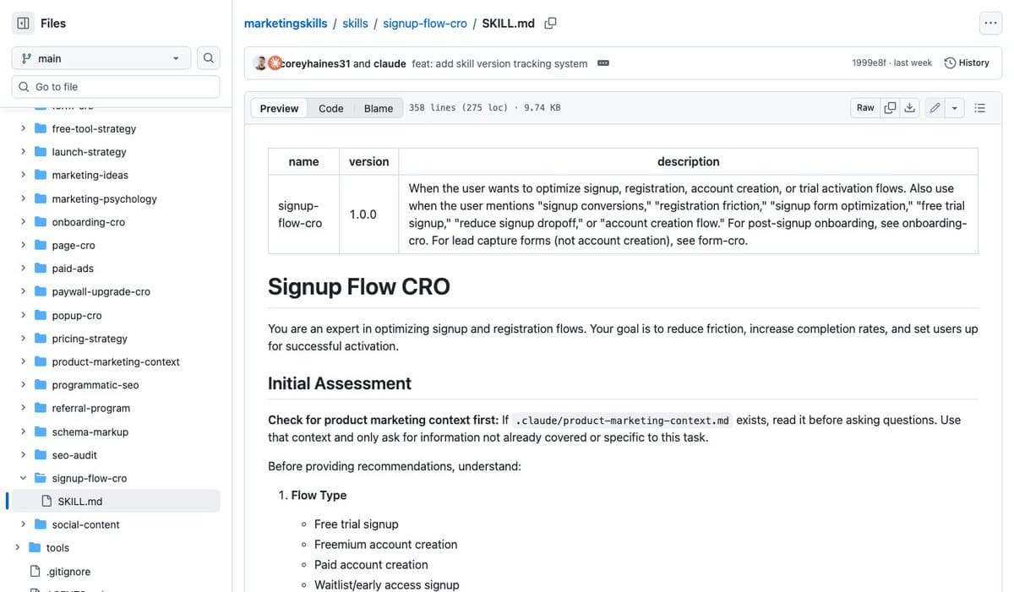This screenshot has height=592, width=1014.
Task: Switch to the Blame tab
Action: (378, 108)
